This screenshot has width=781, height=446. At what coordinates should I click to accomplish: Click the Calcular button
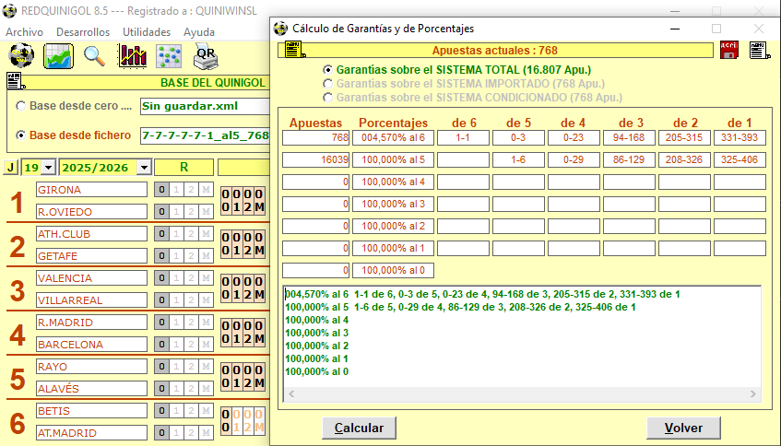(359, 428)
